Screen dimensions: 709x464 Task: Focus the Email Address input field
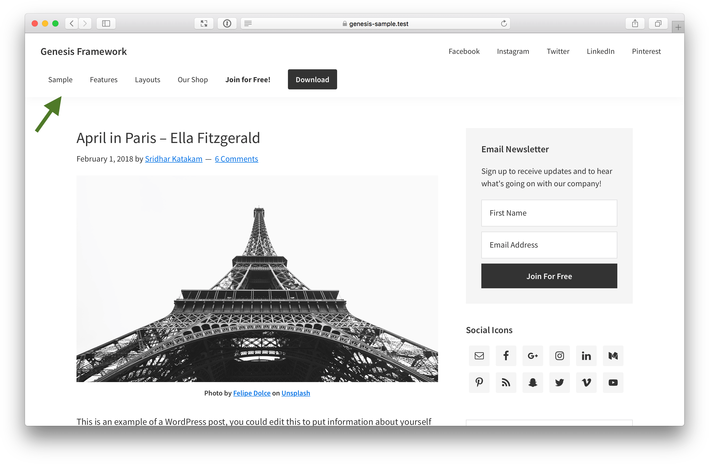(549, 245)
